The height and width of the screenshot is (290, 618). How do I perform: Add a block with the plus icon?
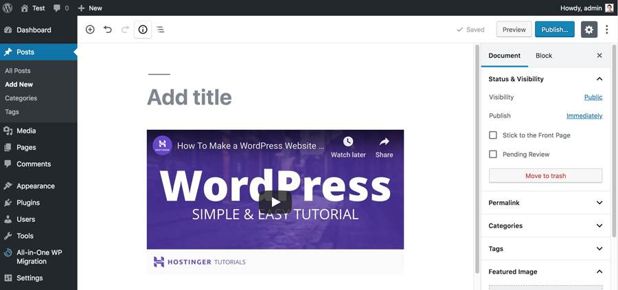[90, 29]
